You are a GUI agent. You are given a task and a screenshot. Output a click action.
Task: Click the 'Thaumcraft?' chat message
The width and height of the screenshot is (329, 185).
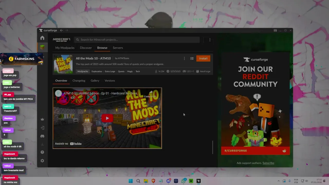point(10,111)
